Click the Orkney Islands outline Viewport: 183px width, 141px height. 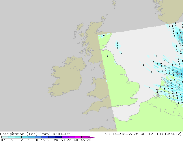(103, 18)
